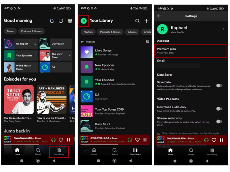230x172 pixels.
Task: Expand Raphael View Profile chevron
Action: 224,30
